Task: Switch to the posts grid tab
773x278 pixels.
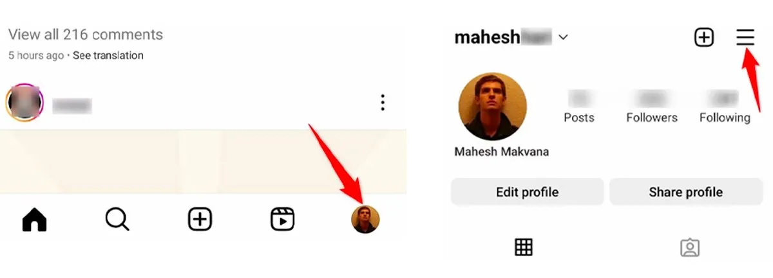Action: [524, 247]
